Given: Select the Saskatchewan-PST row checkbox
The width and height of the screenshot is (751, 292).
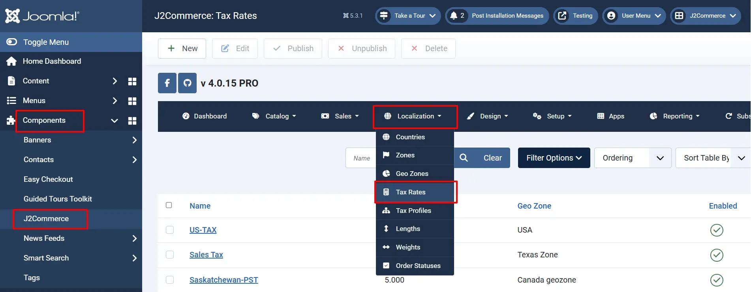Looking at the screenshot, I should [170, 280].
